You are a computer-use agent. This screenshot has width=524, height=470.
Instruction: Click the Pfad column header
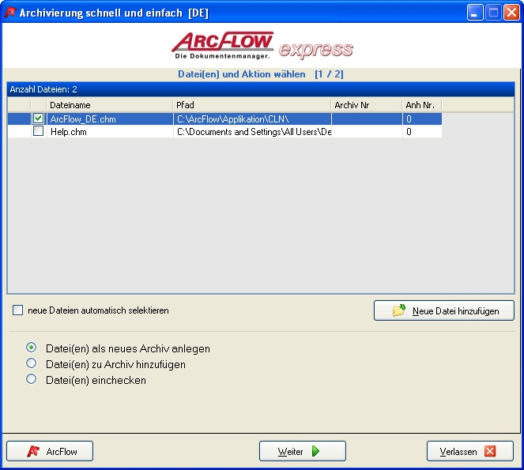pyautogui.click(x=252, y=105)
